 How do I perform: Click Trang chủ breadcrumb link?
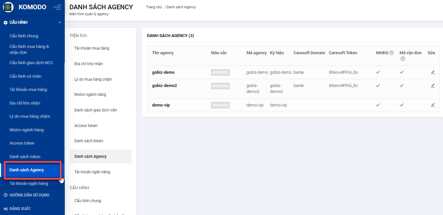click(x=154, y=7)
